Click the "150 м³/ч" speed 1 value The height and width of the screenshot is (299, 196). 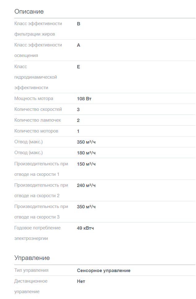(86, 164)
